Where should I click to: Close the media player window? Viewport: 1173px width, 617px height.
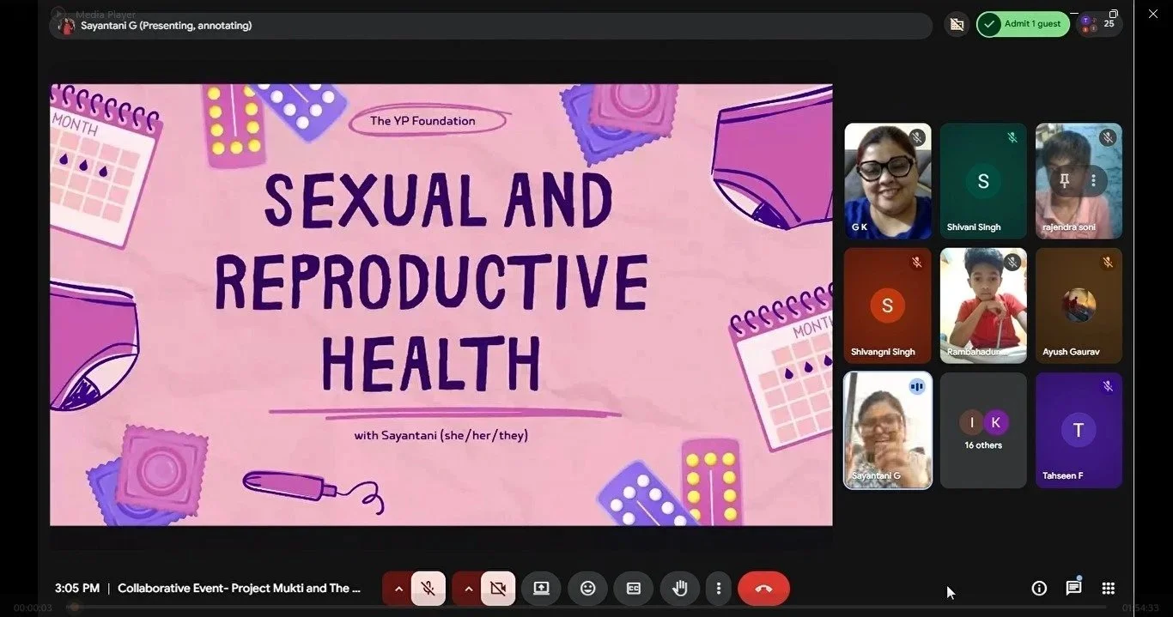coord(1153,14)
